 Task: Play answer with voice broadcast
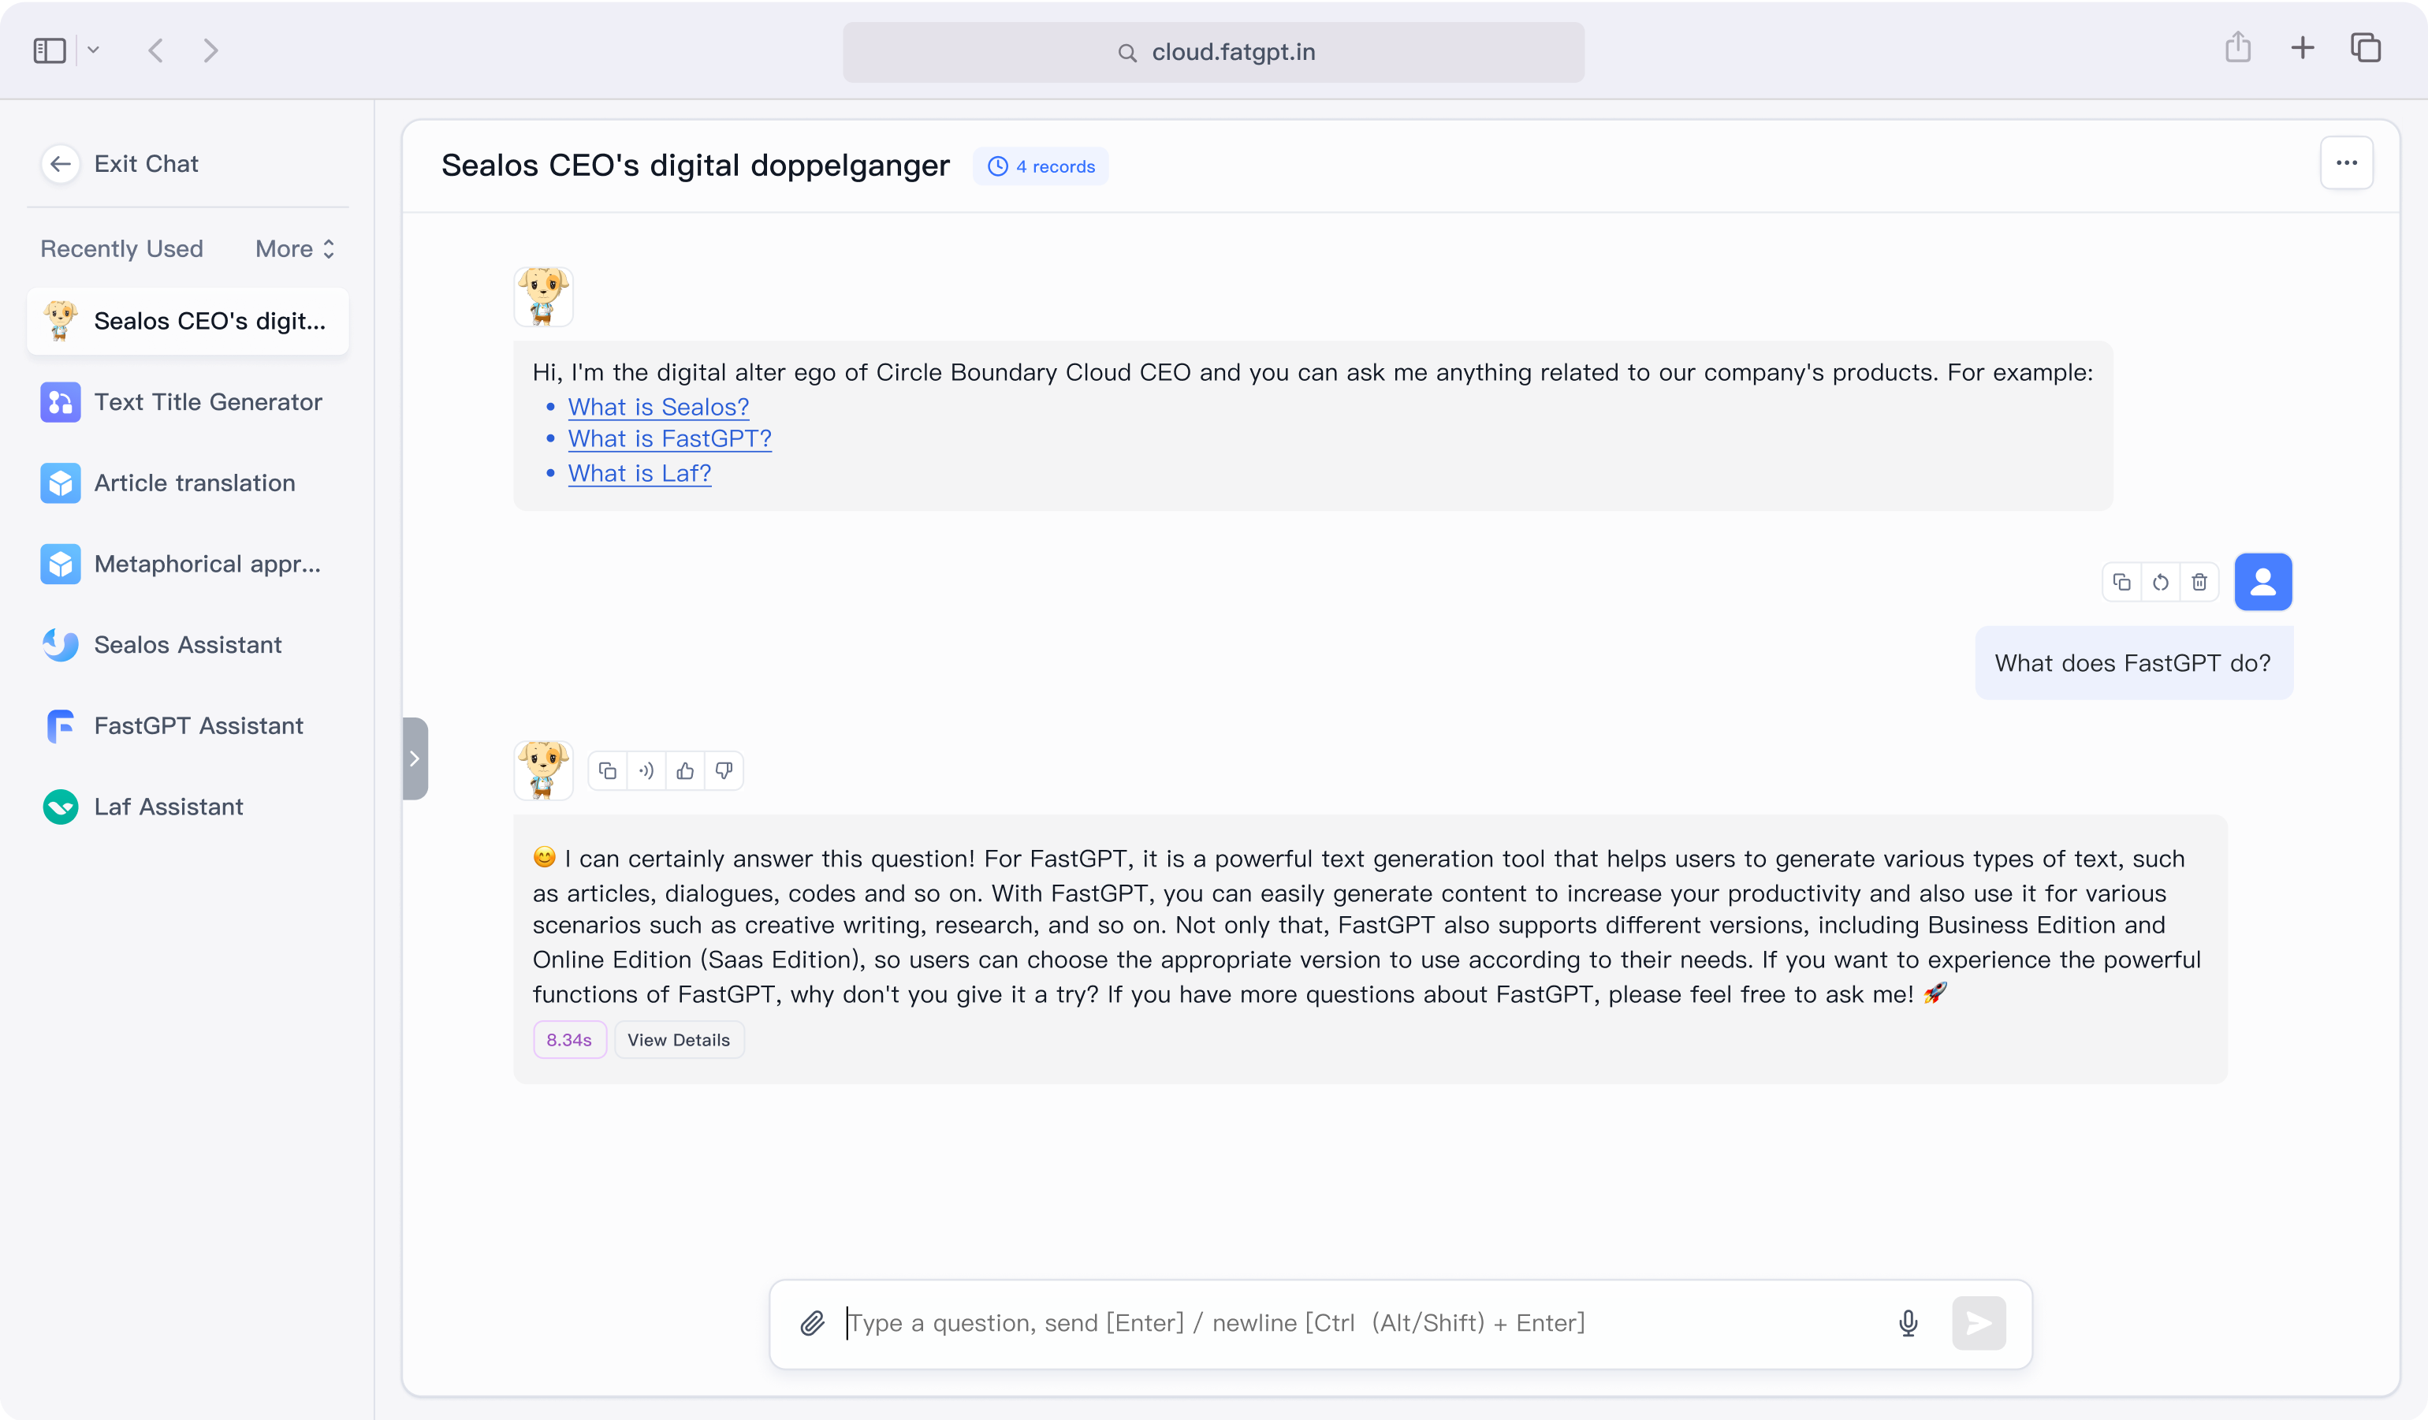pyautogui.click(x=646, y=770)
